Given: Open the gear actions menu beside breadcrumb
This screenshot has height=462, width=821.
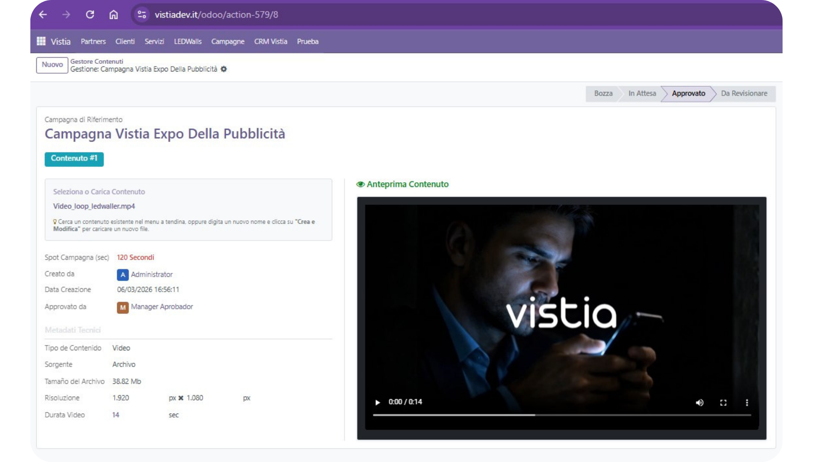Looking at the screenshot, I should coord(224,69).
